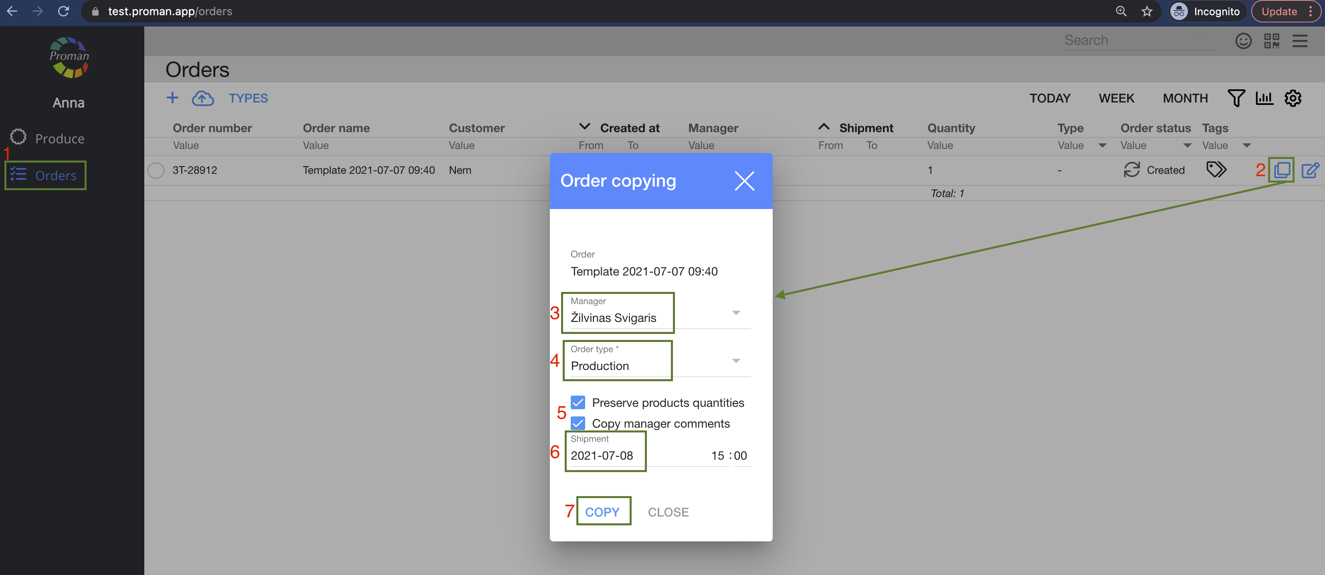Expand the Order type dropdown

[x=735, y=361]
